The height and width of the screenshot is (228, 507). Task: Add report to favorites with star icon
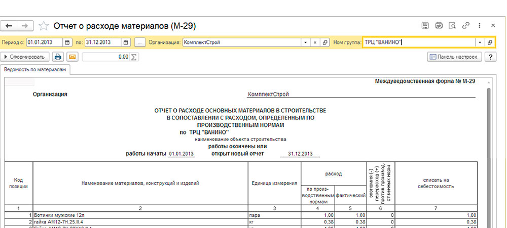(x=44, y=26)
